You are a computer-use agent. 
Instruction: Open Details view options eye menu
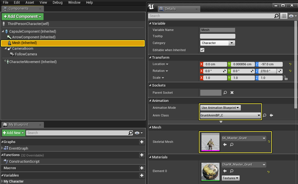pos(292,16)
